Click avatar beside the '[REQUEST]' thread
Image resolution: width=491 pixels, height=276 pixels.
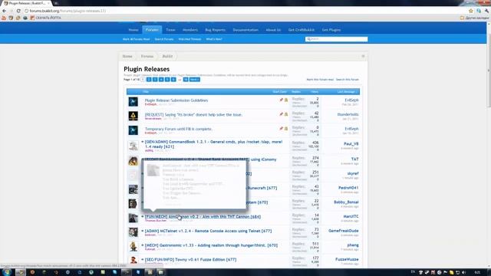pyautogui.click(x=133, y=116)
